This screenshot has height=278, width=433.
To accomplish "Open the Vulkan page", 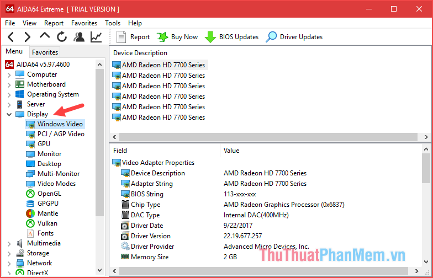I will click(47, 223).
